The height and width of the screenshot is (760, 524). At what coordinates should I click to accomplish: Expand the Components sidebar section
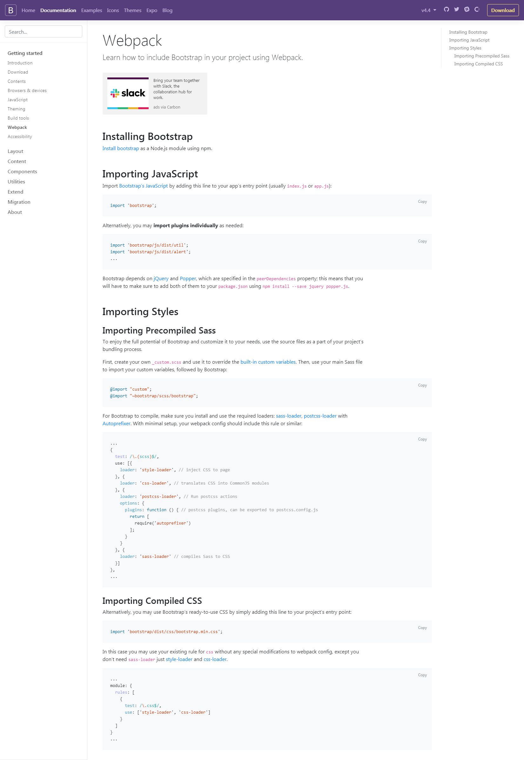(x=22, y=172)
